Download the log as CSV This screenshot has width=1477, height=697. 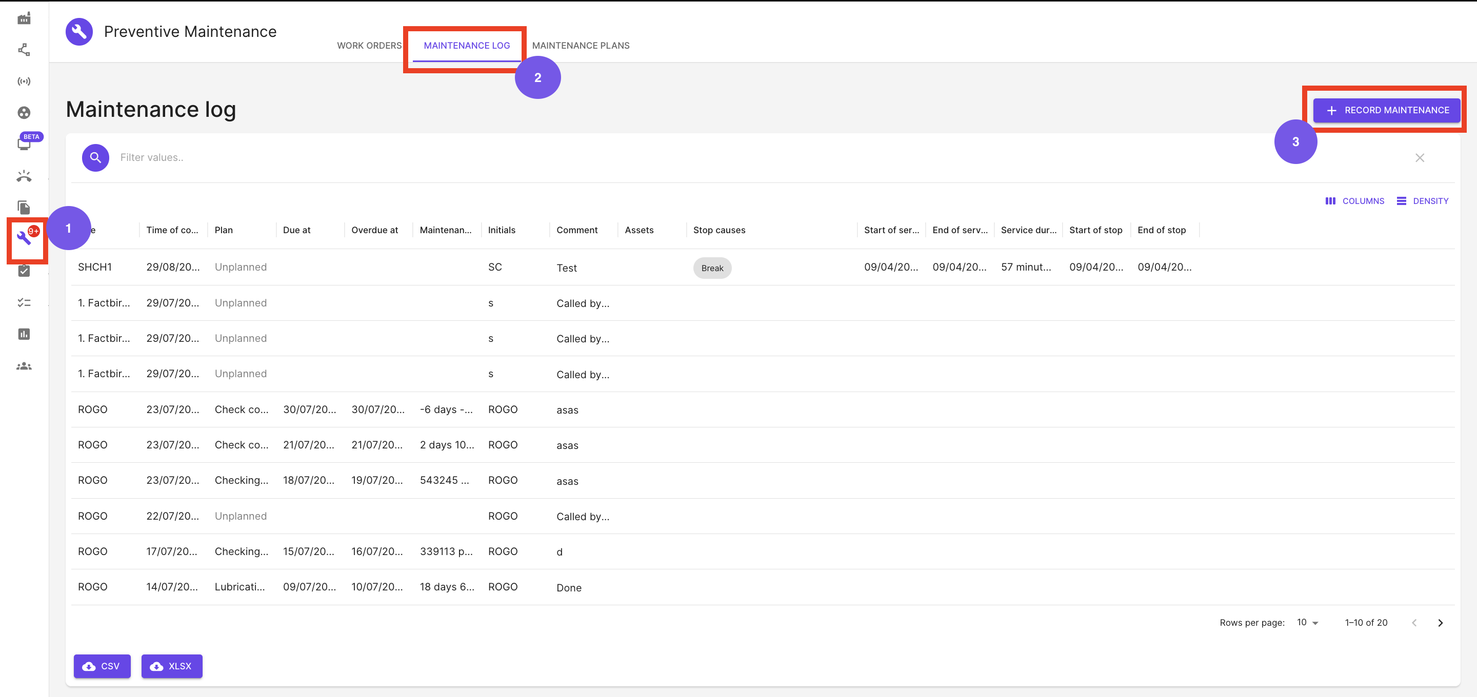click(x=102, y=666)
